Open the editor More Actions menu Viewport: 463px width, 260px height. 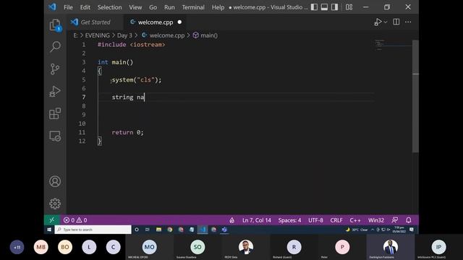[408, 22]
